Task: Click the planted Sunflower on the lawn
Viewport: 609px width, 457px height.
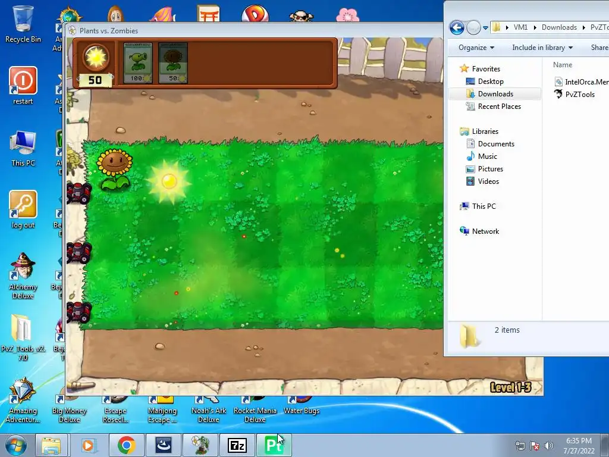Action: point(115,170)
